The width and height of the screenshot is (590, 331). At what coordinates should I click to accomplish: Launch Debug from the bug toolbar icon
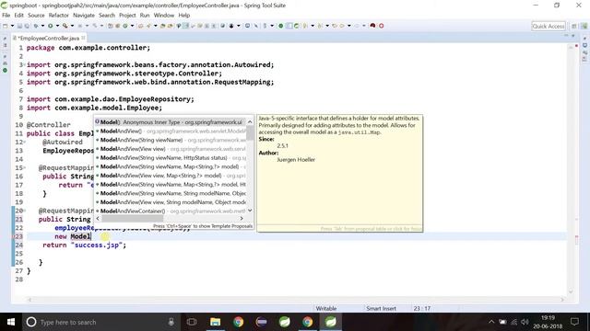[x=36, y=26]
